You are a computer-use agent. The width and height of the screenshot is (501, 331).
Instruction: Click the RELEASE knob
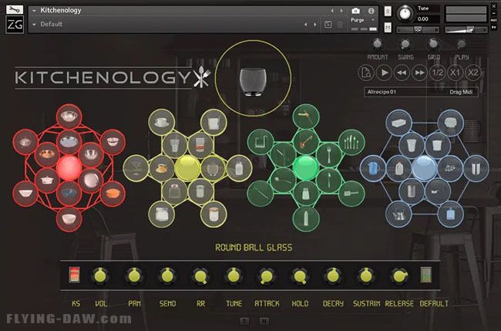click(399, 275)
